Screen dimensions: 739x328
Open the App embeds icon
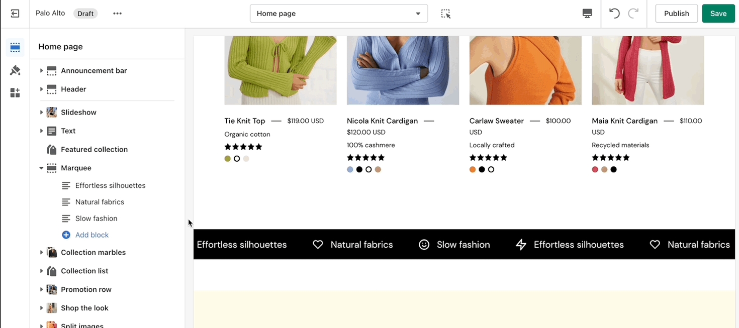coord(15,93)
